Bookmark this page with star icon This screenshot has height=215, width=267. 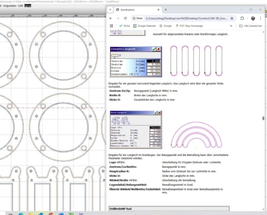pos(232,18)
